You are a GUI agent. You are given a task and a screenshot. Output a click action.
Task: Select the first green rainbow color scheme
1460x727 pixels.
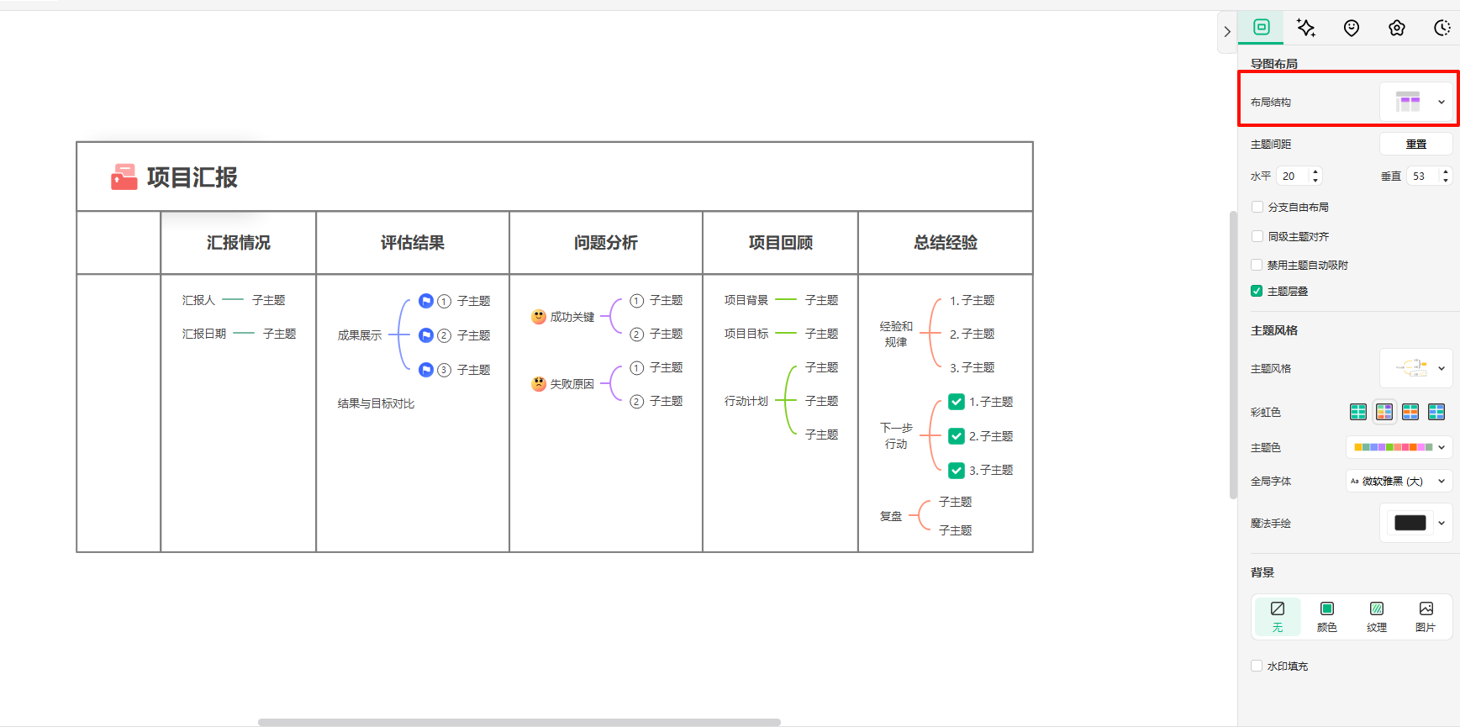pyautogui.click(x=1358, y=412)
